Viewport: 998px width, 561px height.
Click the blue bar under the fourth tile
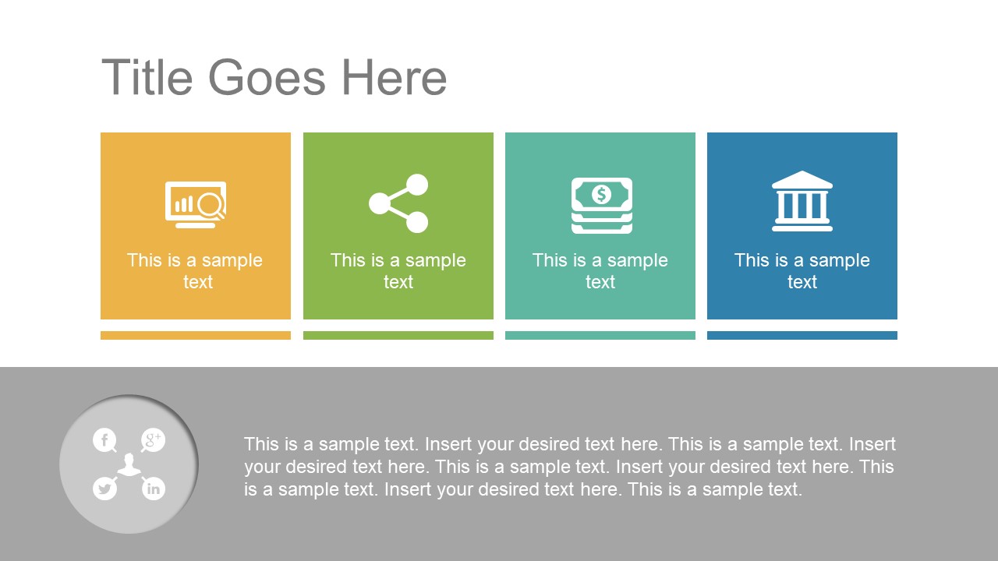pyautogui.click(x=802, y=335)
